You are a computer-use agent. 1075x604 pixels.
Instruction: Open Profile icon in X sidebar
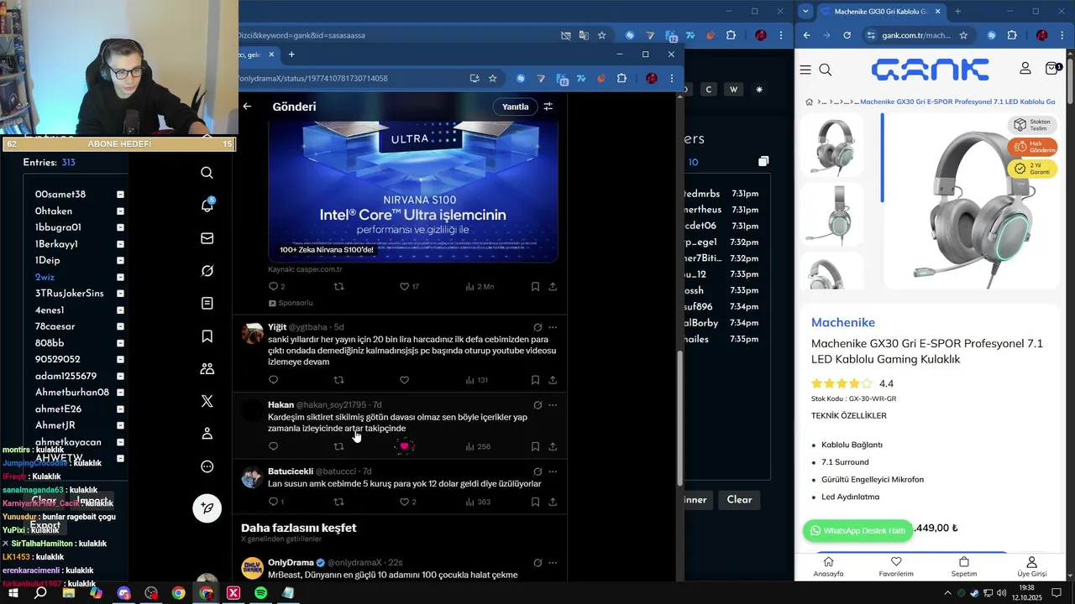pos(207,434)
